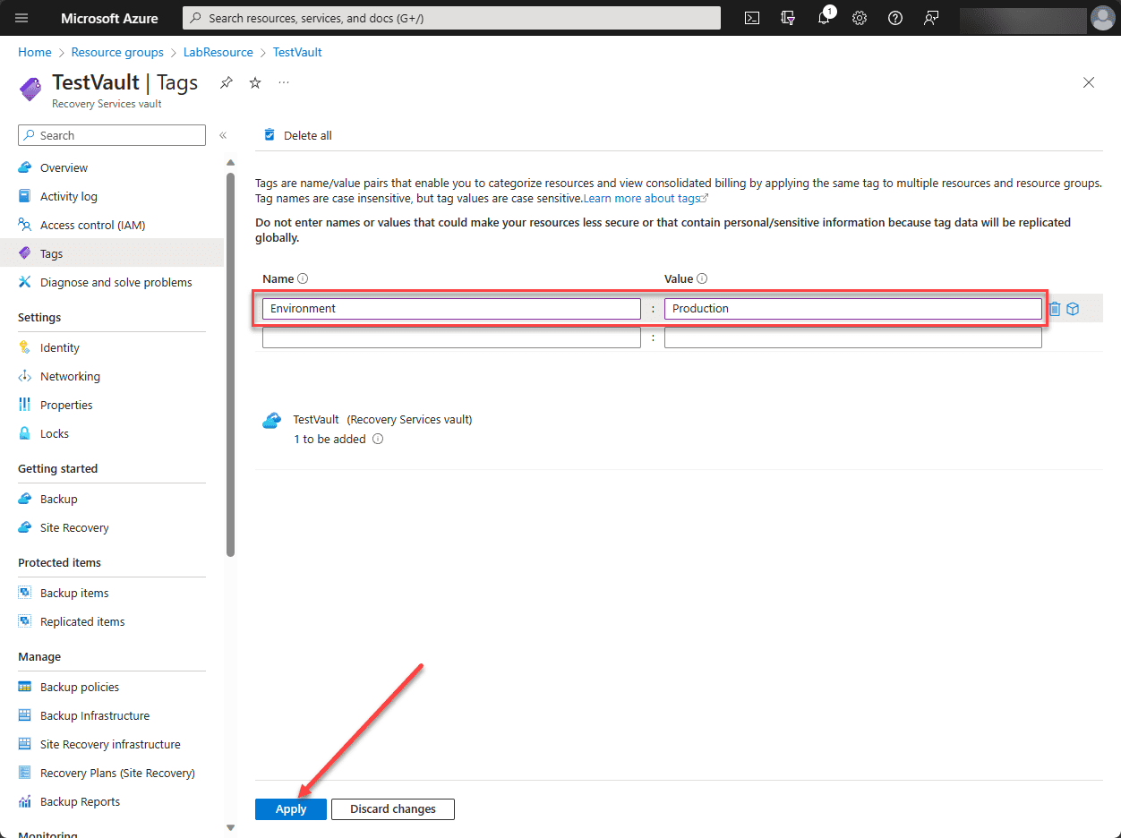Image resolution: width=1121 pixels, height=838 pixels.
Task: Focus the global search resources box
Action: tap(451, 18)
